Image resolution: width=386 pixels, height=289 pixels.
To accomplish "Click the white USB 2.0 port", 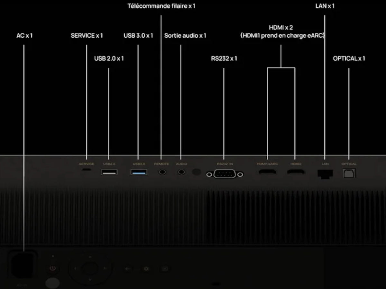I will 109,172.
